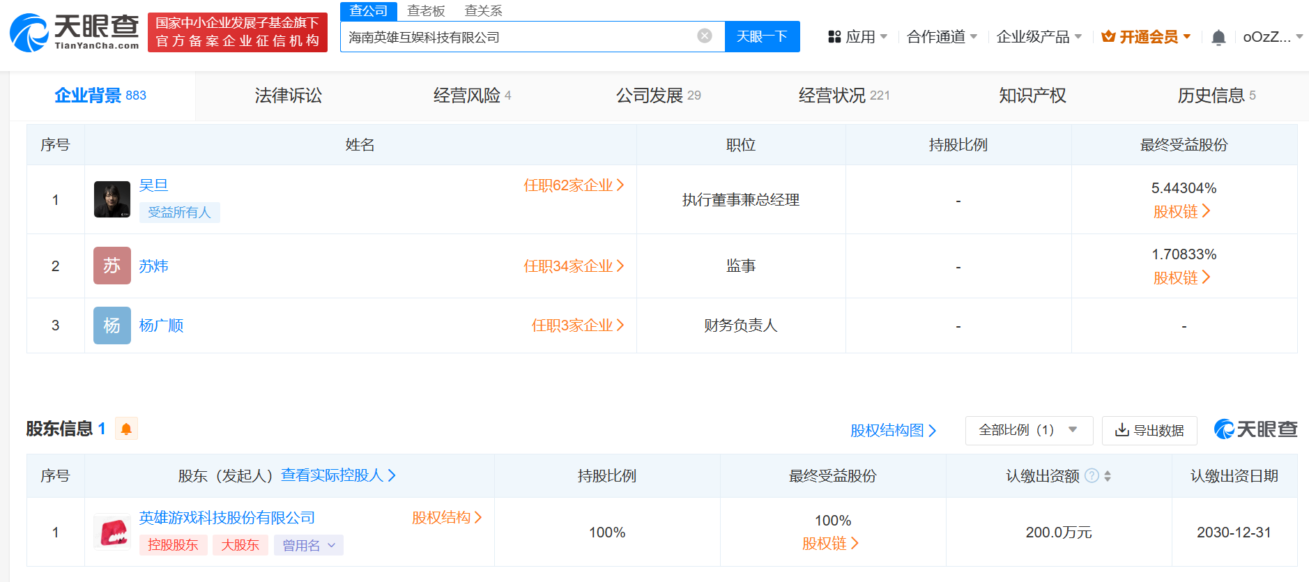Open 英雄游戏科技股份有限公司 link
The width and height of the screenshot is (1309, 582).
click(x=227, y=518)
